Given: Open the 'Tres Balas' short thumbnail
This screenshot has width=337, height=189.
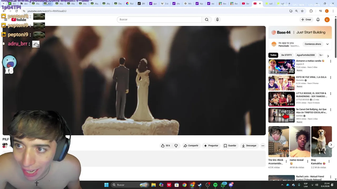Looking at the screenshot, I should [x=279, y=142].
